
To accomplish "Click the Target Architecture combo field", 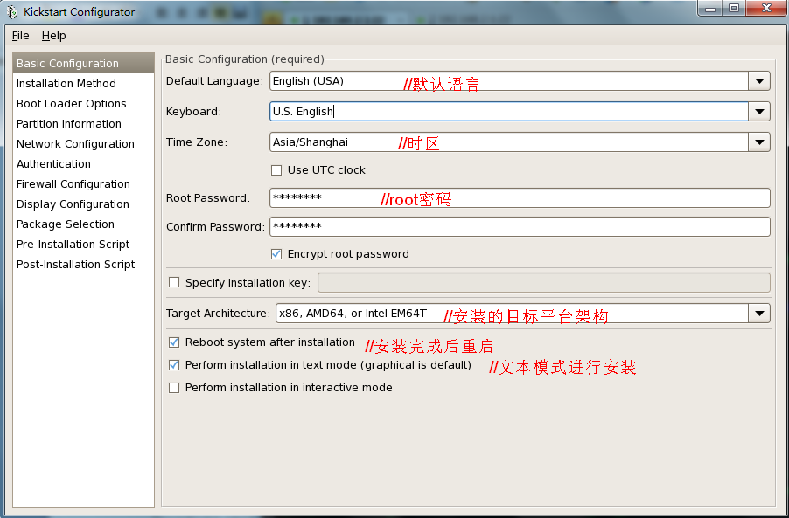I will pyautogui.click(x=513, y=314).
